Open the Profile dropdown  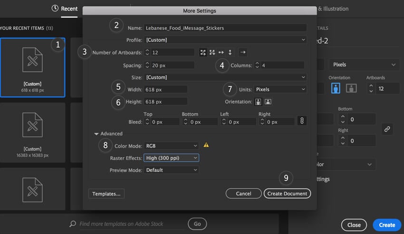point(225,40)
